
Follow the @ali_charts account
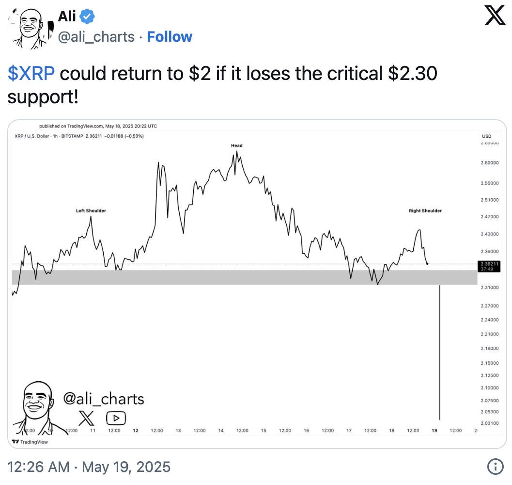click(170, 37)
